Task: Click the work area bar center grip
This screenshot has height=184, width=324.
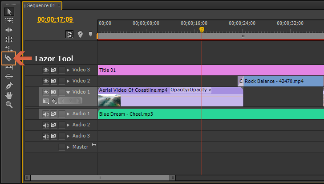Action: (x=243, y=36)
